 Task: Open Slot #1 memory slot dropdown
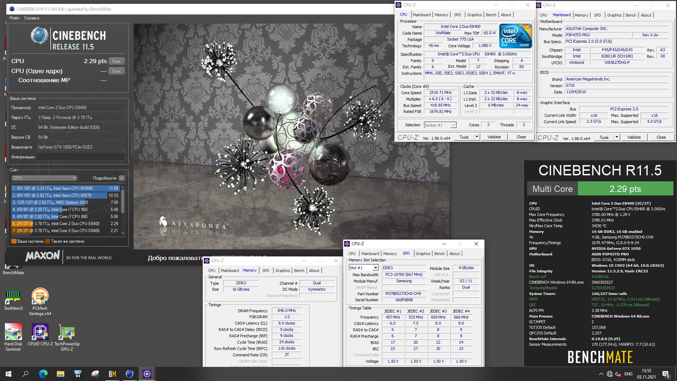364,268
